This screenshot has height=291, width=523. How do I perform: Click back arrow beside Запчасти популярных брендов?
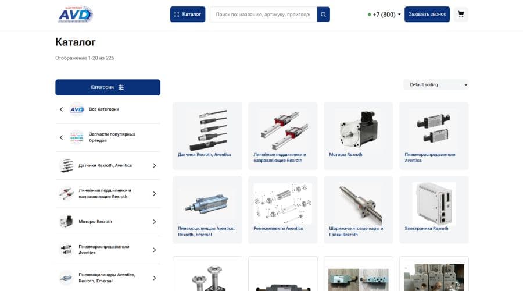61,137
